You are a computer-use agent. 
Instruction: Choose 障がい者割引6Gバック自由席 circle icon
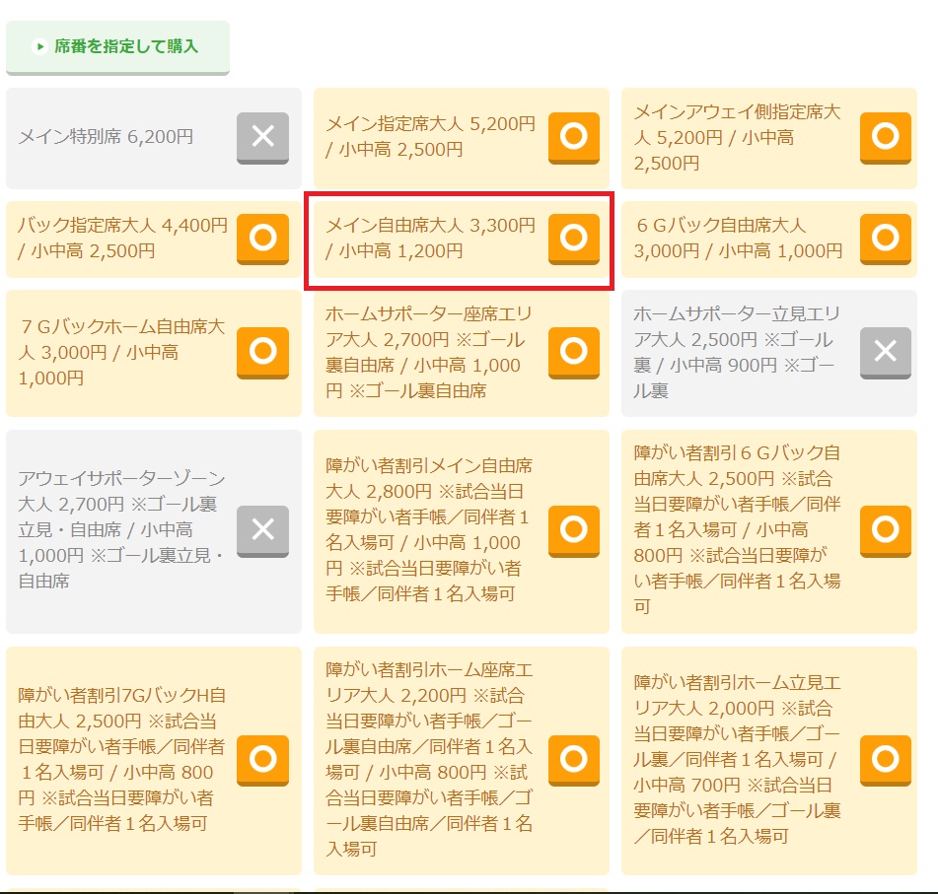[886, 531]
